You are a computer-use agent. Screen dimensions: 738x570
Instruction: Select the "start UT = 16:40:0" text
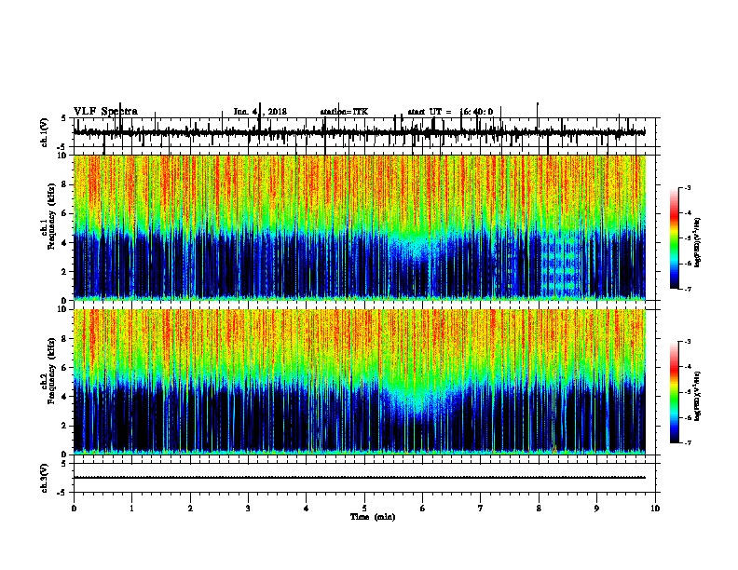450,112
